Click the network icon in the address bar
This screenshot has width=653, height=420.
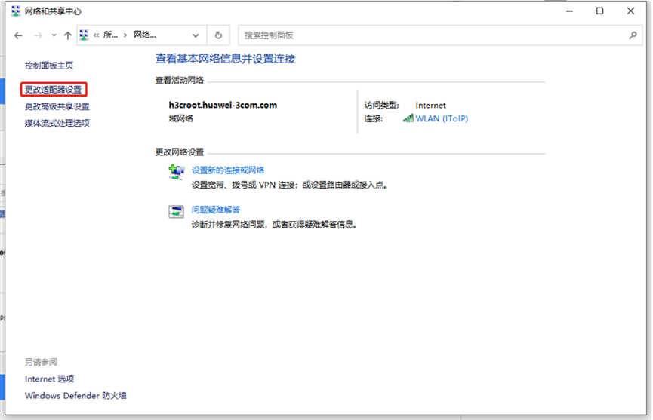coord(84,35)
